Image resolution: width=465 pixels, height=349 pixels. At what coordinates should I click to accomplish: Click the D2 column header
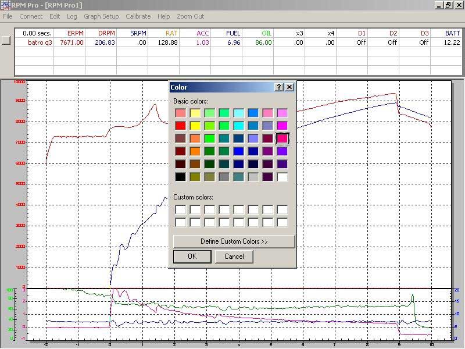click(x=384, y=33)
